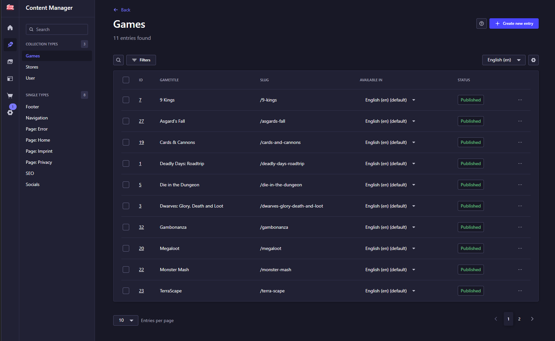Go to next page arrow
The height and width of the screenshot is (341, 555).
[532, 319]
